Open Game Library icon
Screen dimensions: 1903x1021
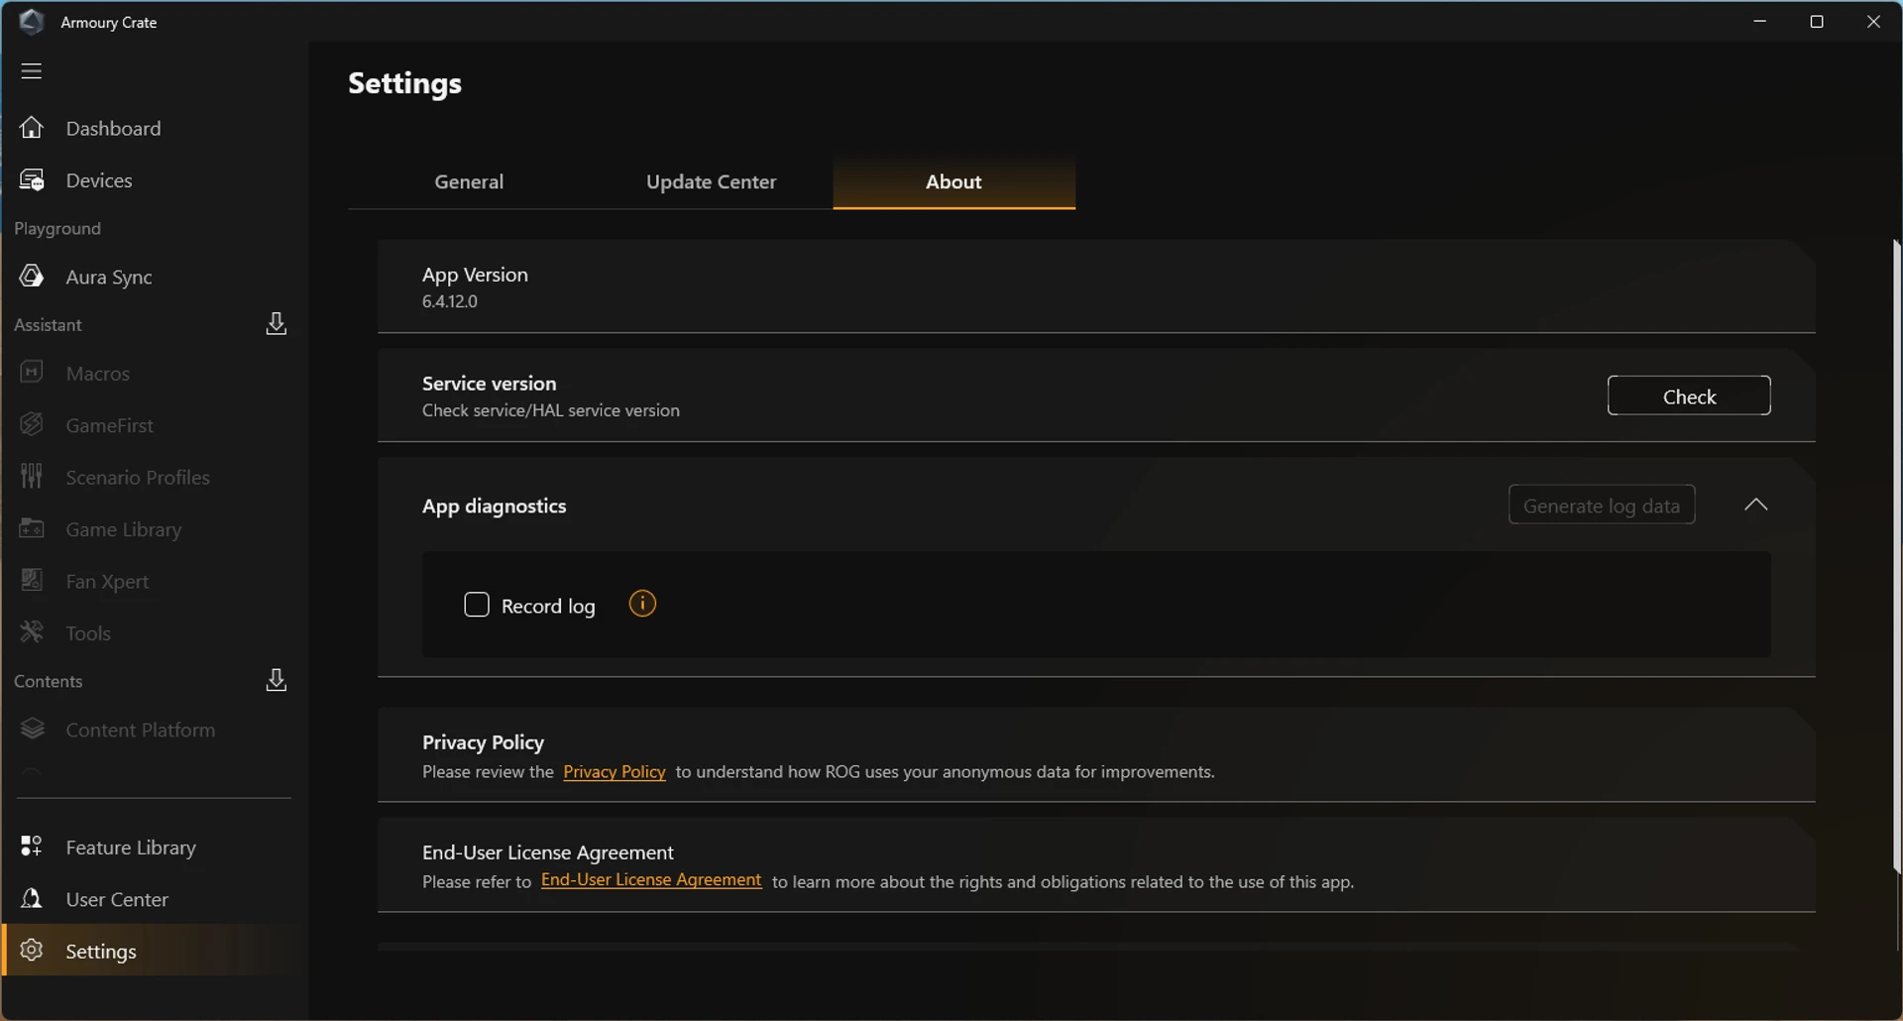point(32,529)
